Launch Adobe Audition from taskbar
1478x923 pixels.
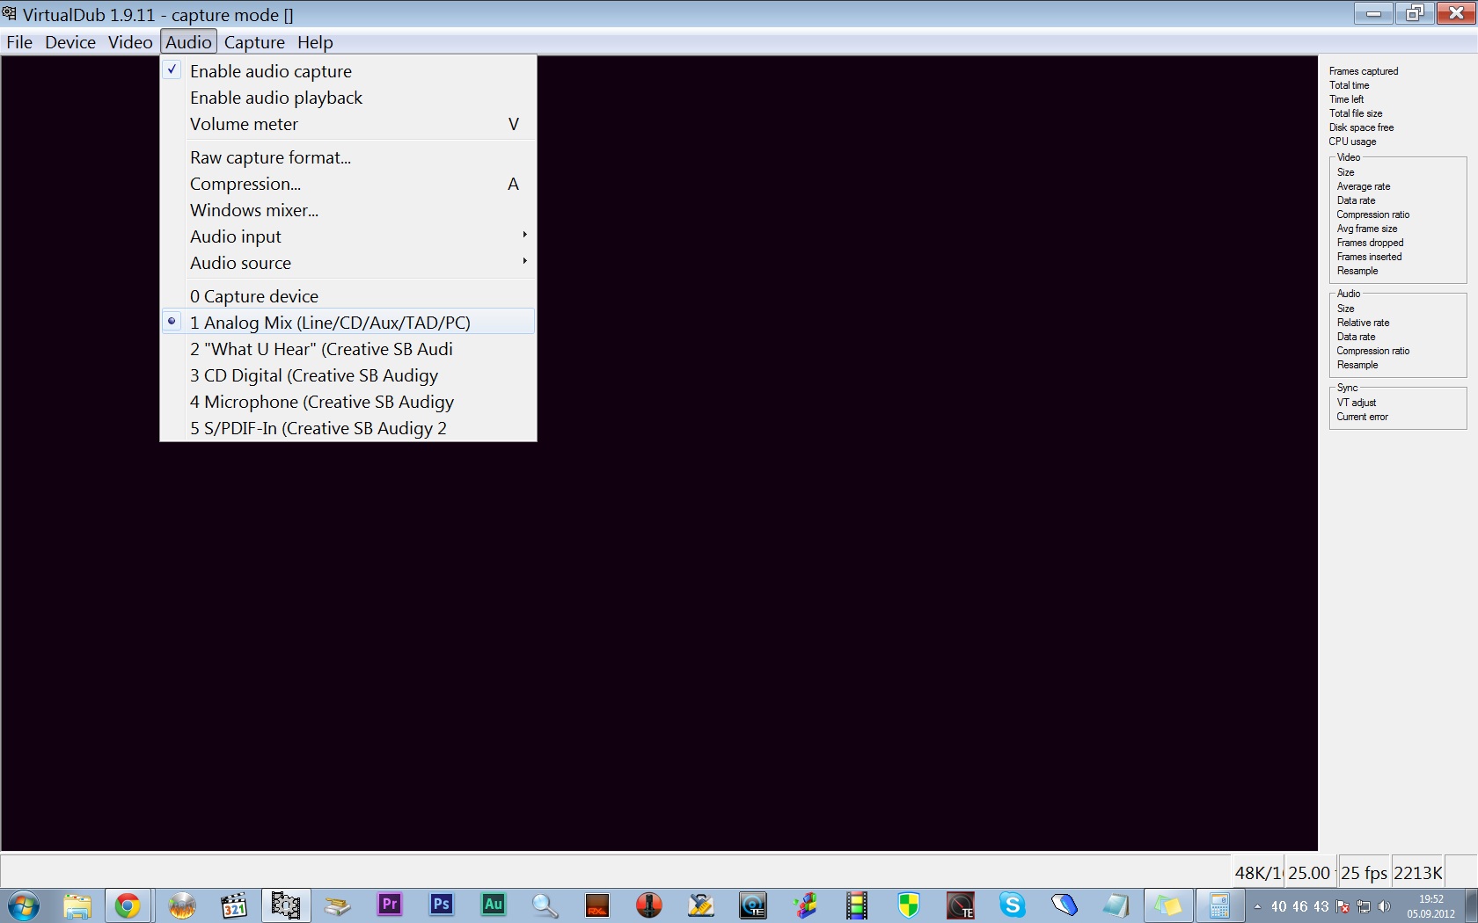click(494, 905)
